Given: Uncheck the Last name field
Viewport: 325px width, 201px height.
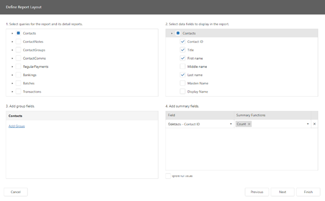Looking at the screenshot, I should coord(182,75).
